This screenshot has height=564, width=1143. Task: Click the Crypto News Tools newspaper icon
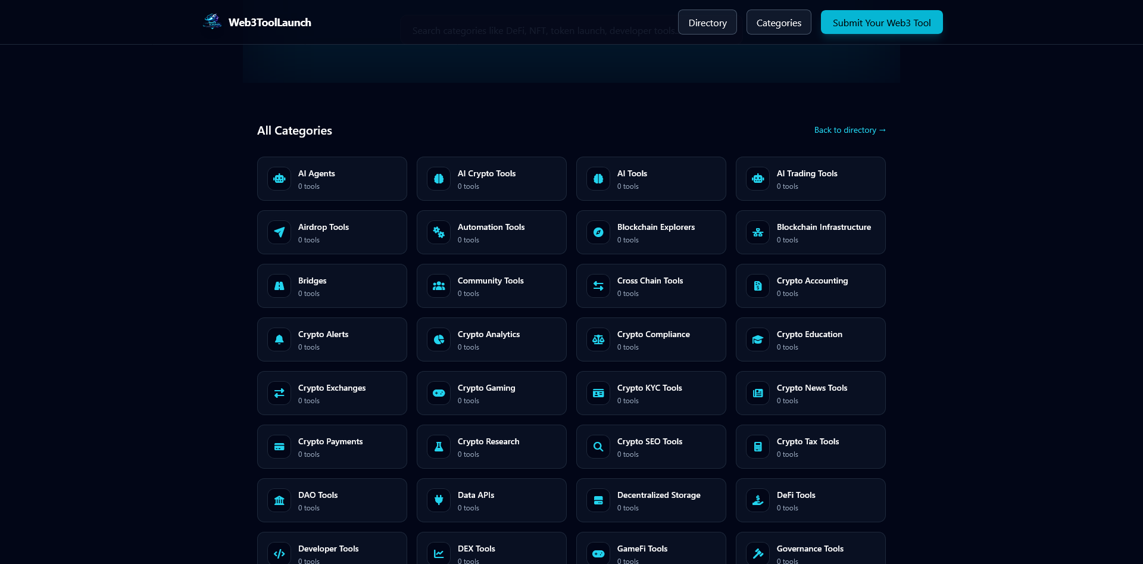point(758,393)
